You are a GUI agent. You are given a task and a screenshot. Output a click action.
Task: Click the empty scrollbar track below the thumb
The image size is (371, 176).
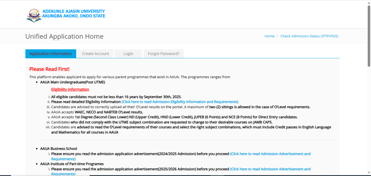pos(369,121)
